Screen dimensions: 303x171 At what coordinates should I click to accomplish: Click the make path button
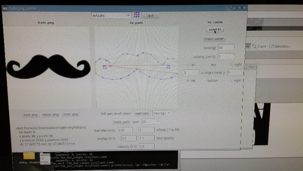[x=122, y=122]
